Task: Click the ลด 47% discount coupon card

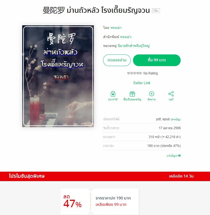Action: point(99,201)
